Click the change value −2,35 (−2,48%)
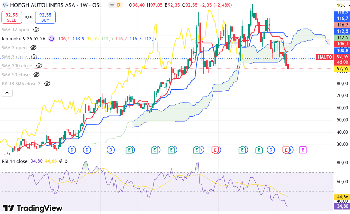350x214 pixels. 216,5
